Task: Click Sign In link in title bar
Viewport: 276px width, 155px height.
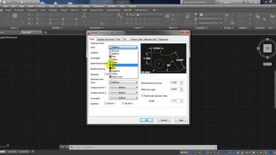Action: pos(227,2)
